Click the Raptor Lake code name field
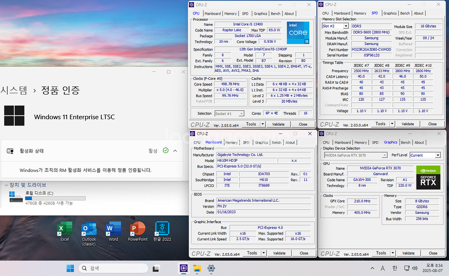 [x=232, y=30]
